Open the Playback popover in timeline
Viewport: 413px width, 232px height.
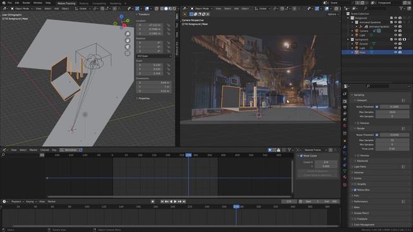(17, 202)
